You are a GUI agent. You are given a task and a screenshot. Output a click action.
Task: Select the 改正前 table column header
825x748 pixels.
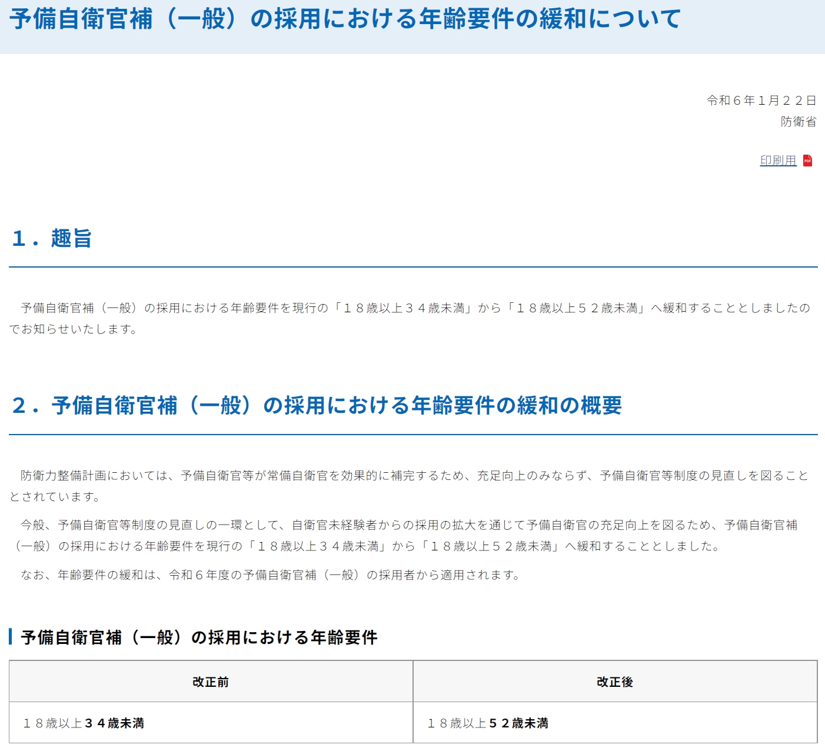[x=211, y=682]
